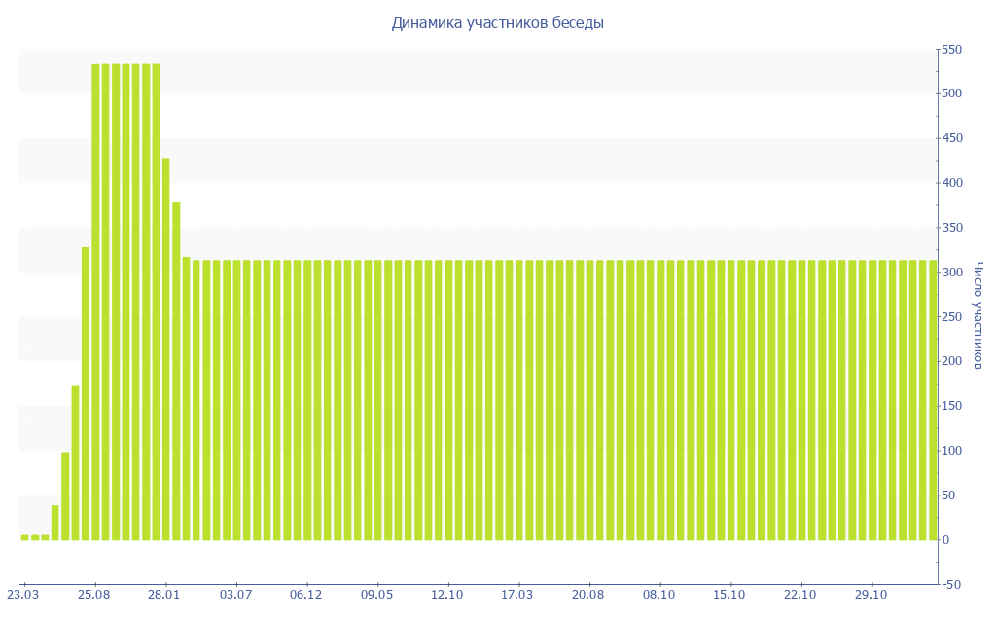The height and width of the screenshot is (623, 996).
Task: Click the 550 value on the y-axis
Action: (951, 50)
